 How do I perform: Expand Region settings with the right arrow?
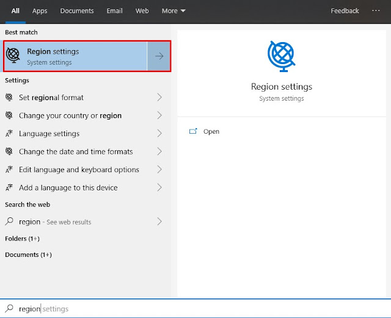159,56
